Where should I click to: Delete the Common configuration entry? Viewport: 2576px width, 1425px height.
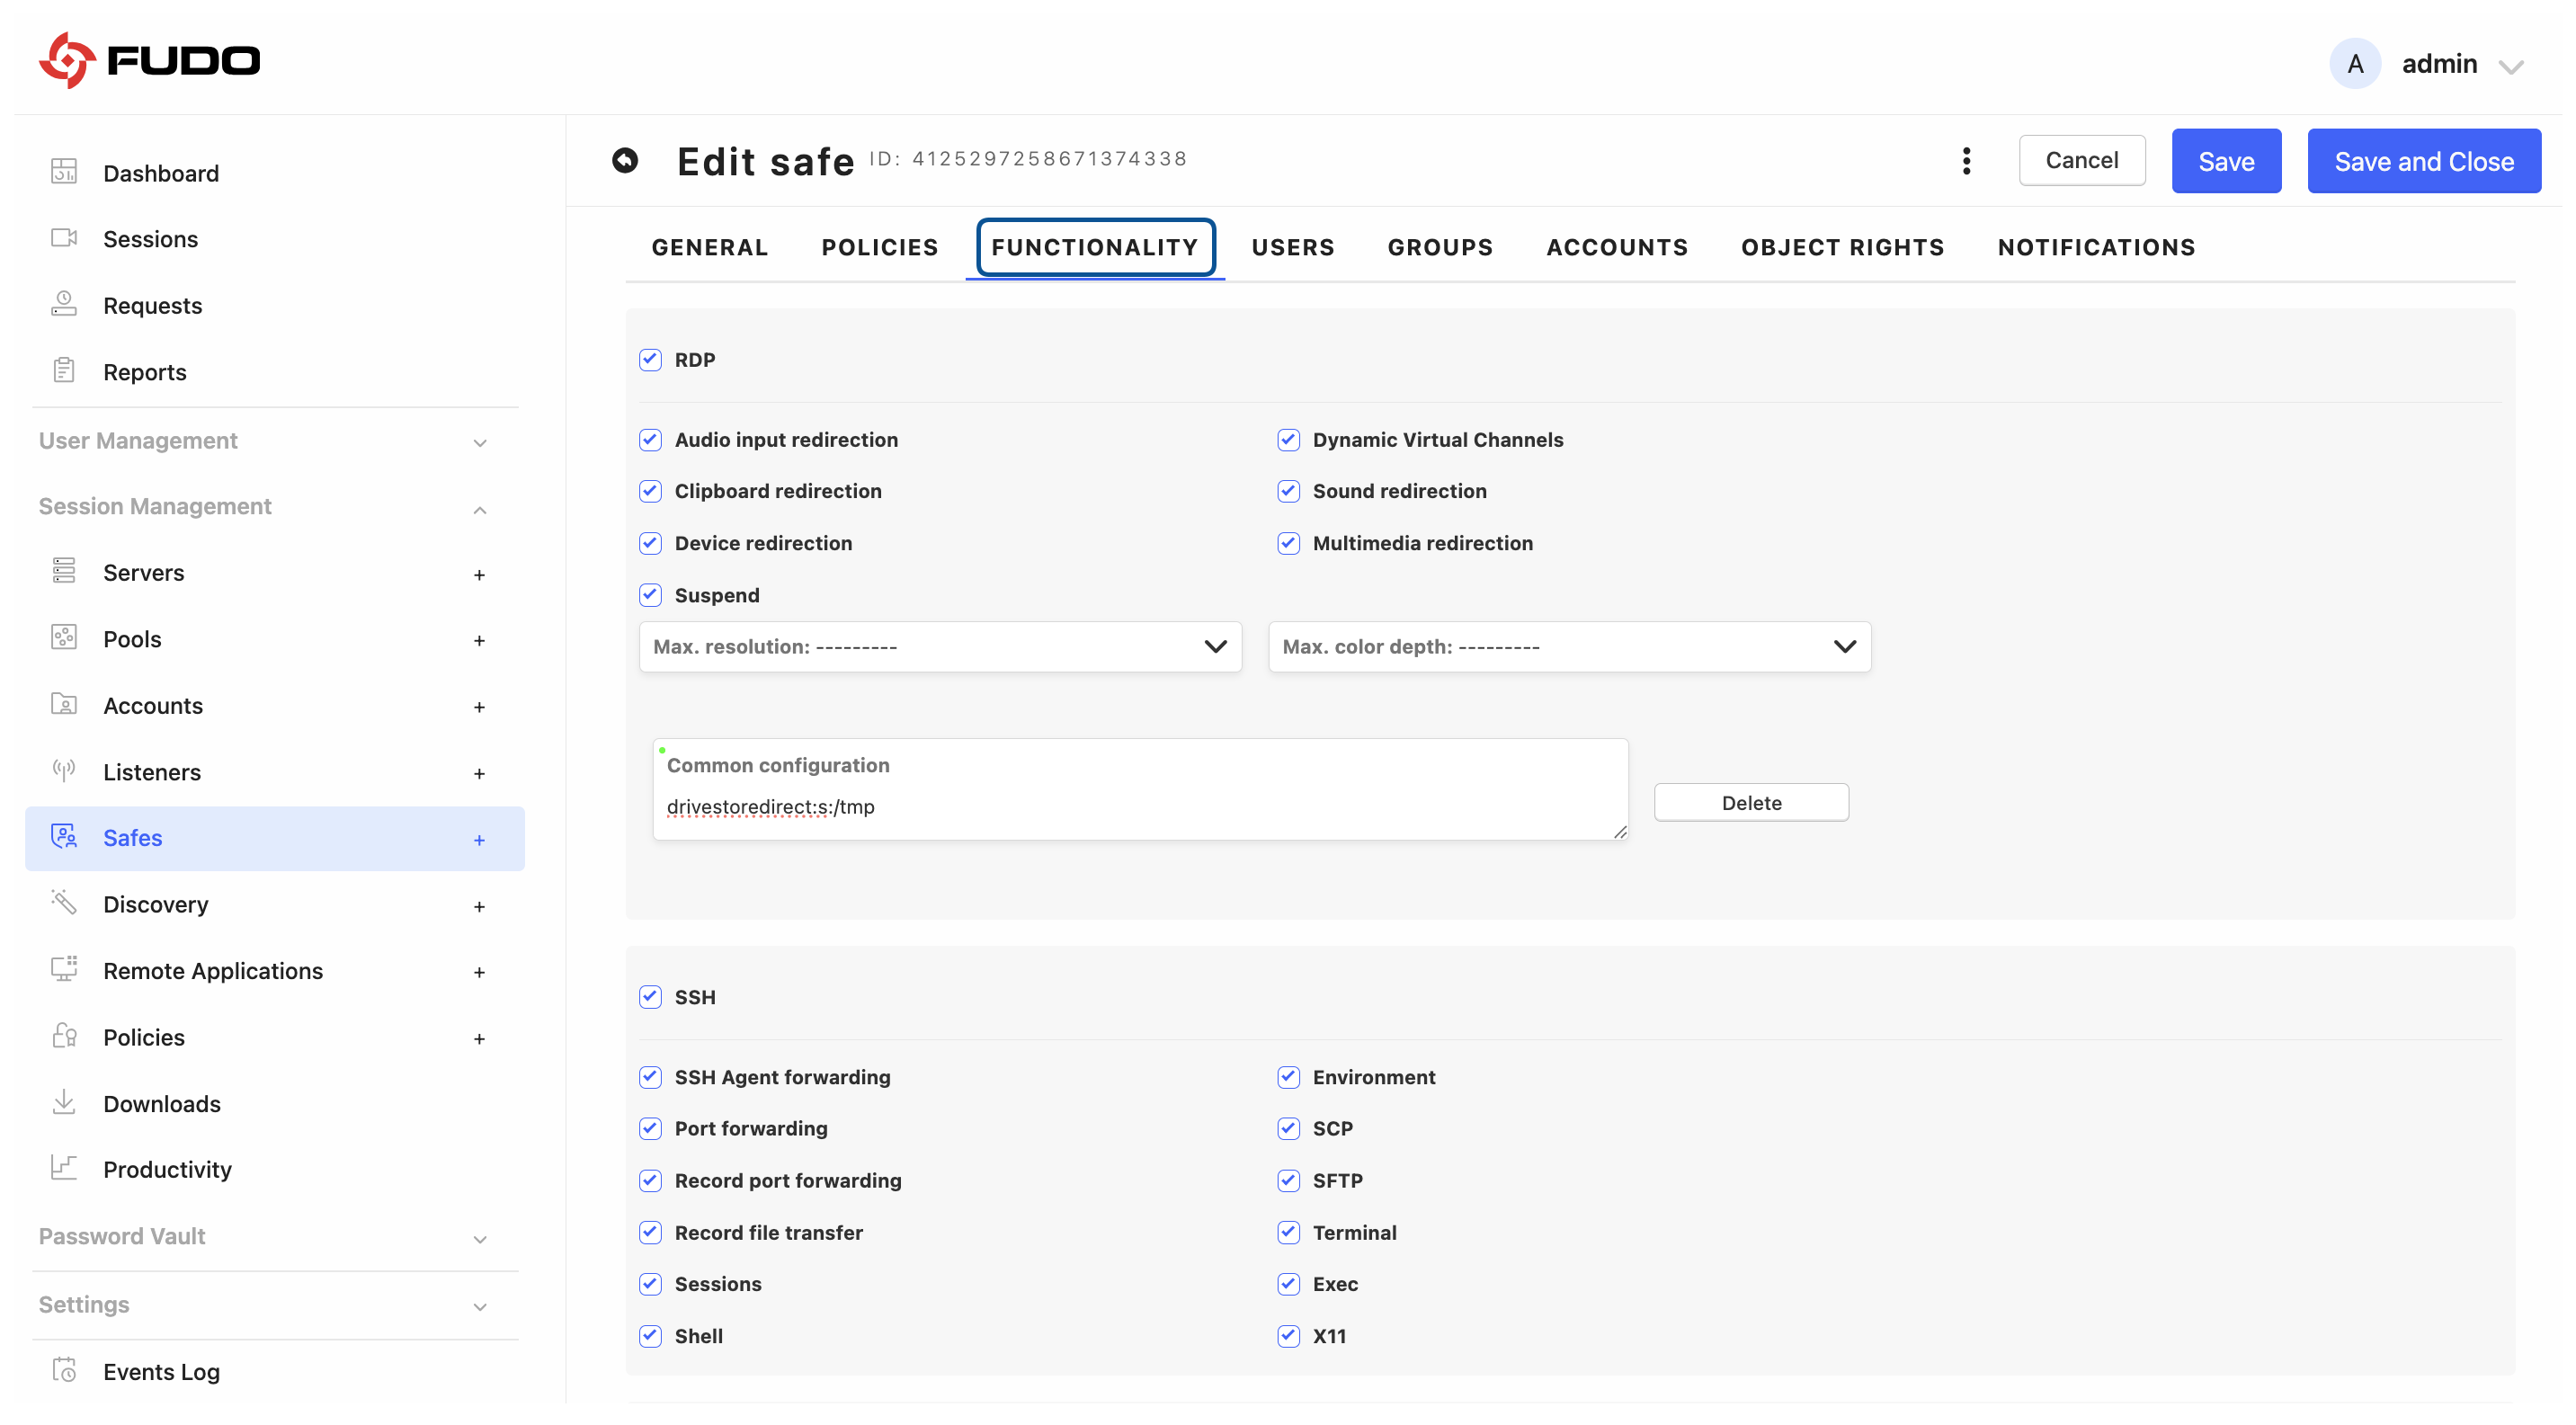click(x=1750, y=803)
